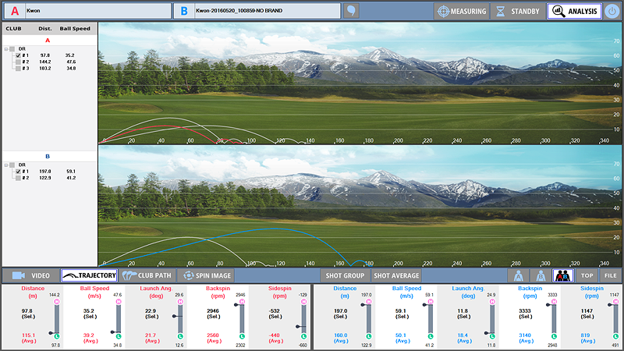
Task: Select the A and B comparison view
Action: pyautogui.click(x=562, y=275)
